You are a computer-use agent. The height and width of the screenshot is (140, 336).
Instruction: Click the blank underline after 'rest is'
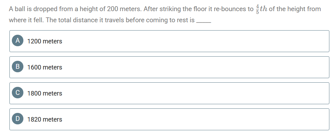[204, 21]
